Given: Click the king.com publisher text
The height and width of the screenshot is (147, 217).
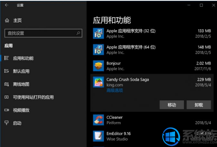Looking at the screenshot, I should tap(115, 85).
